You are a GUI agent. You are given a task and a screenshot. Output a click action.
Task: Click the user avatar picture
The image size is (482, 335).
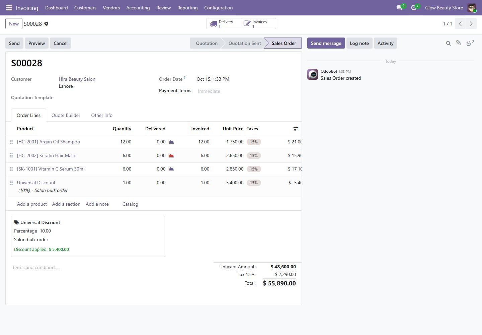pos(472,8)
